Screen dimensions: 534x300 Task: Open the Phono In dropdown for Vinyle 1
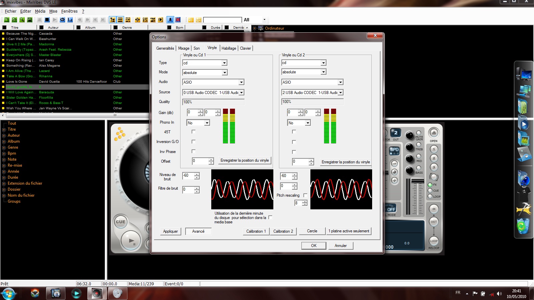coord(207,123)
